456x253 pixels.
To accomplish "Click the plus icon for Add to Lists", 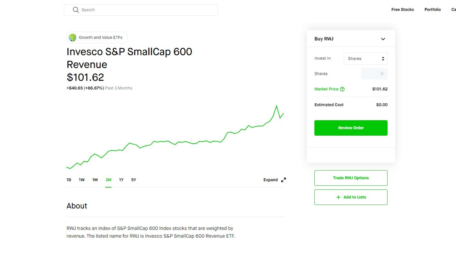I will [x=338, y=197].
